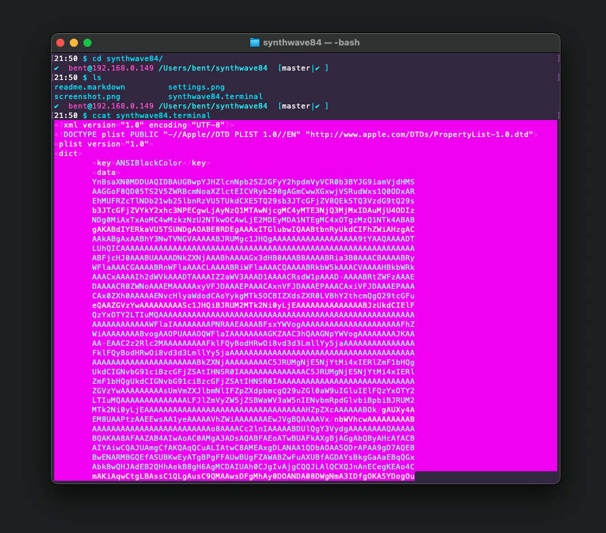Click the data line starting 'AAGGoF8QD05TS2V5'
This screenshot has width=606, height=533.
[253, 191]
